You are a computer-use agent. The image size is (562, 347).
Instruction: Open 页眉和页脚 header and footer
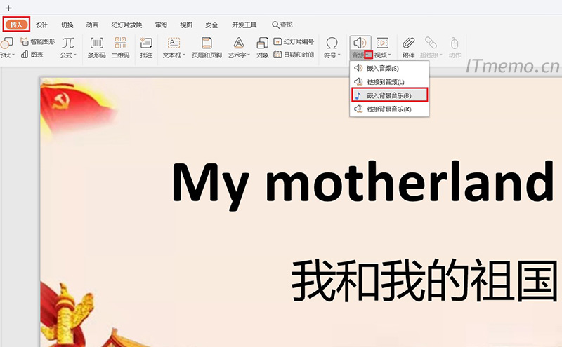[x=207, y=48]
